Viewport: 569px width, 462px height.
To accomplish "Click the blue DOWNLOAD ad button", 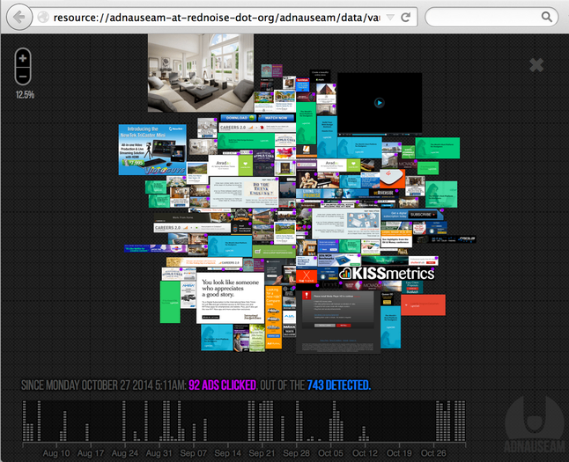I will point(237,118).
